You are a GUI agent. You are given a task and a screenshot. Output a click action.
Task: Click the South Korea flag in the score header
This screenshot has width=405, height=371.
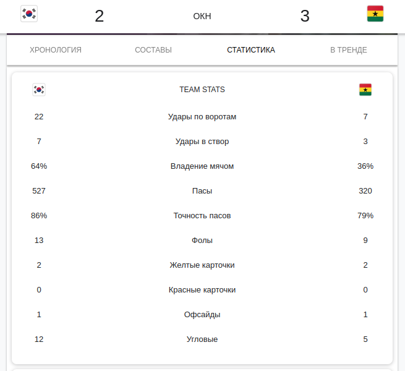[29, 14]
